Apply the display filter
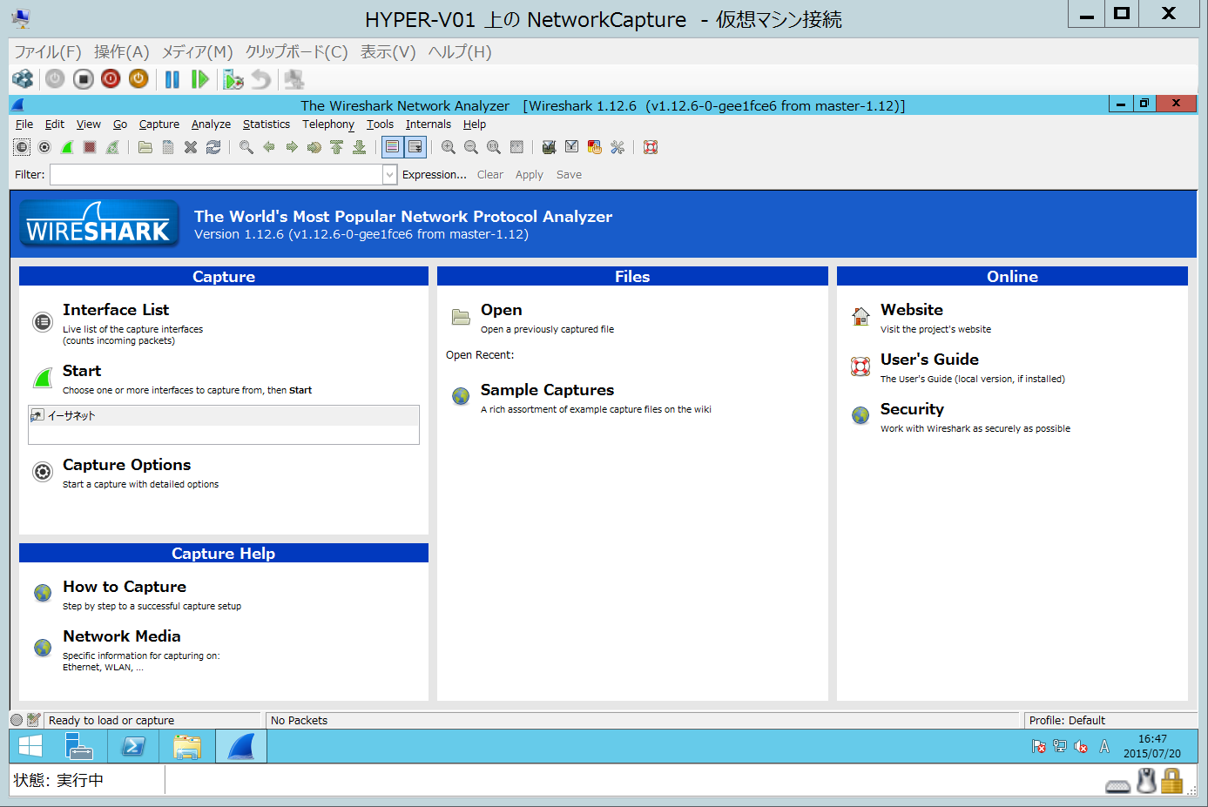This screenshot has width=1208, height=807. 530,175
